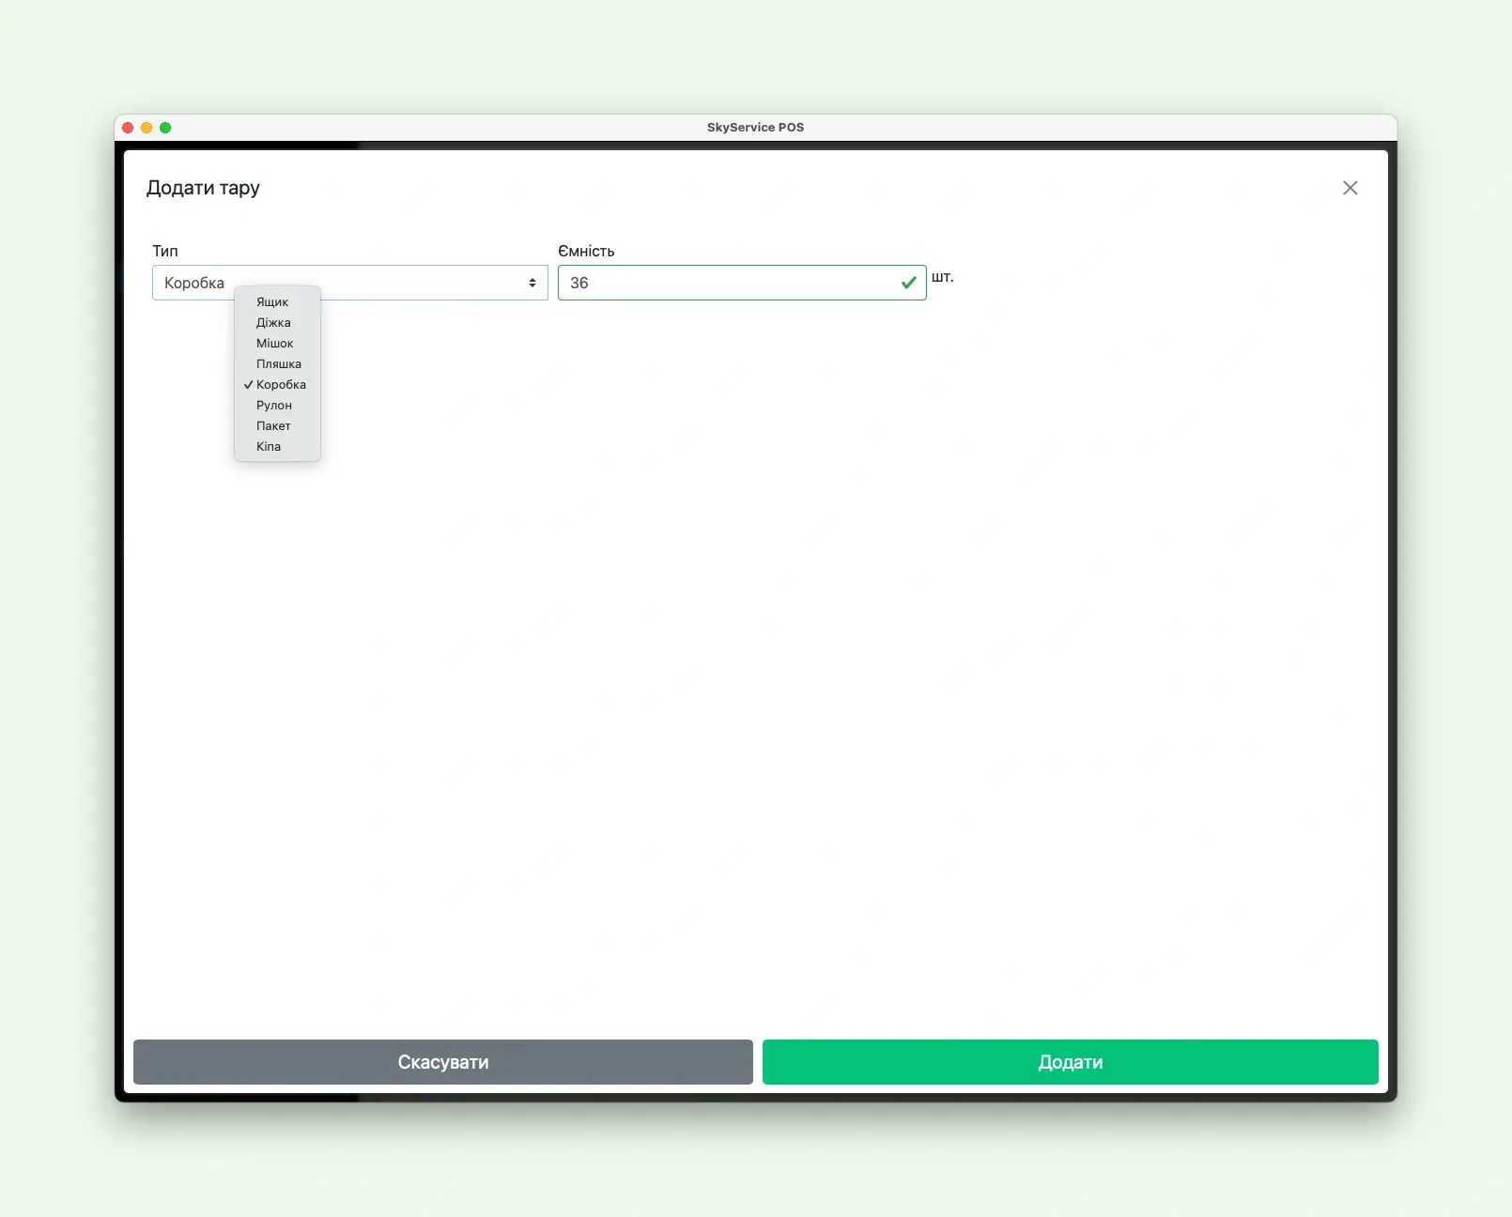The height and width of the screenshot is (1217, 1512).
Task: Click the 'Тип' field label
Action: coord(165,251)
